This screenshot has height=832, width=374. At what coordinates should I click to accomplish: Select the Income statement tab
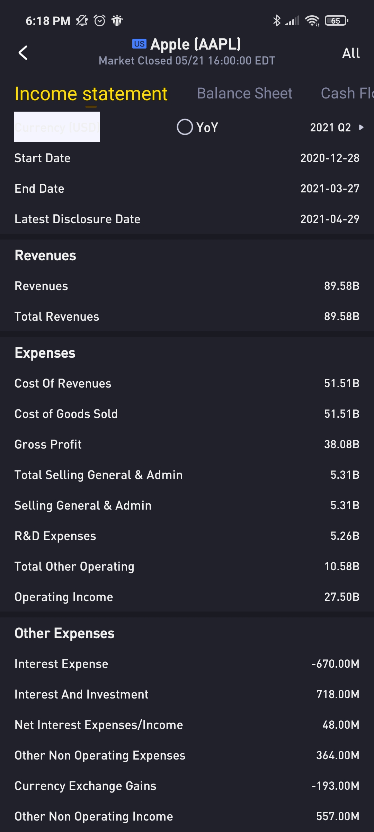click(x=91, y=94)
